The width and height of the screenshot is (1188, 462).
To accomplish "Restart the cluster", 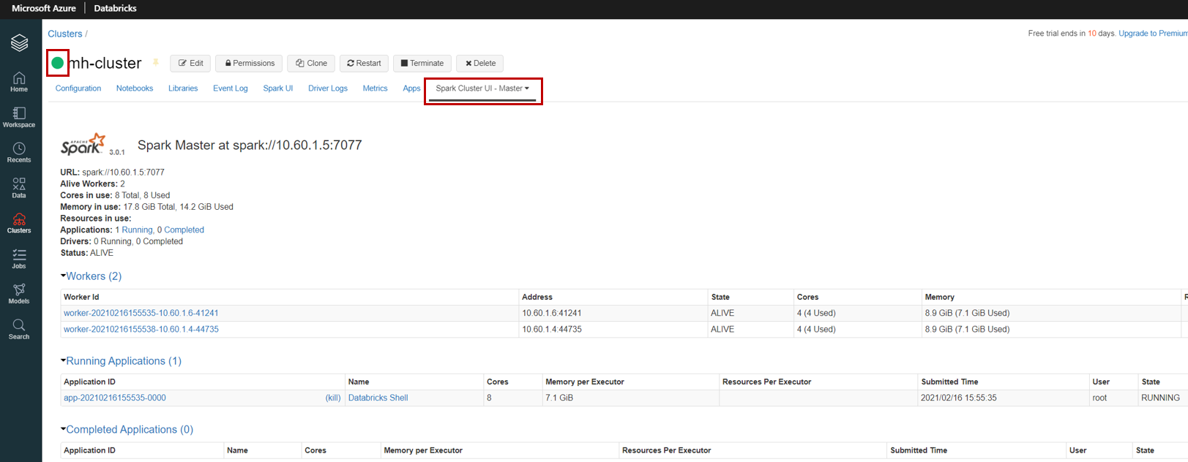I will point(364,64).
